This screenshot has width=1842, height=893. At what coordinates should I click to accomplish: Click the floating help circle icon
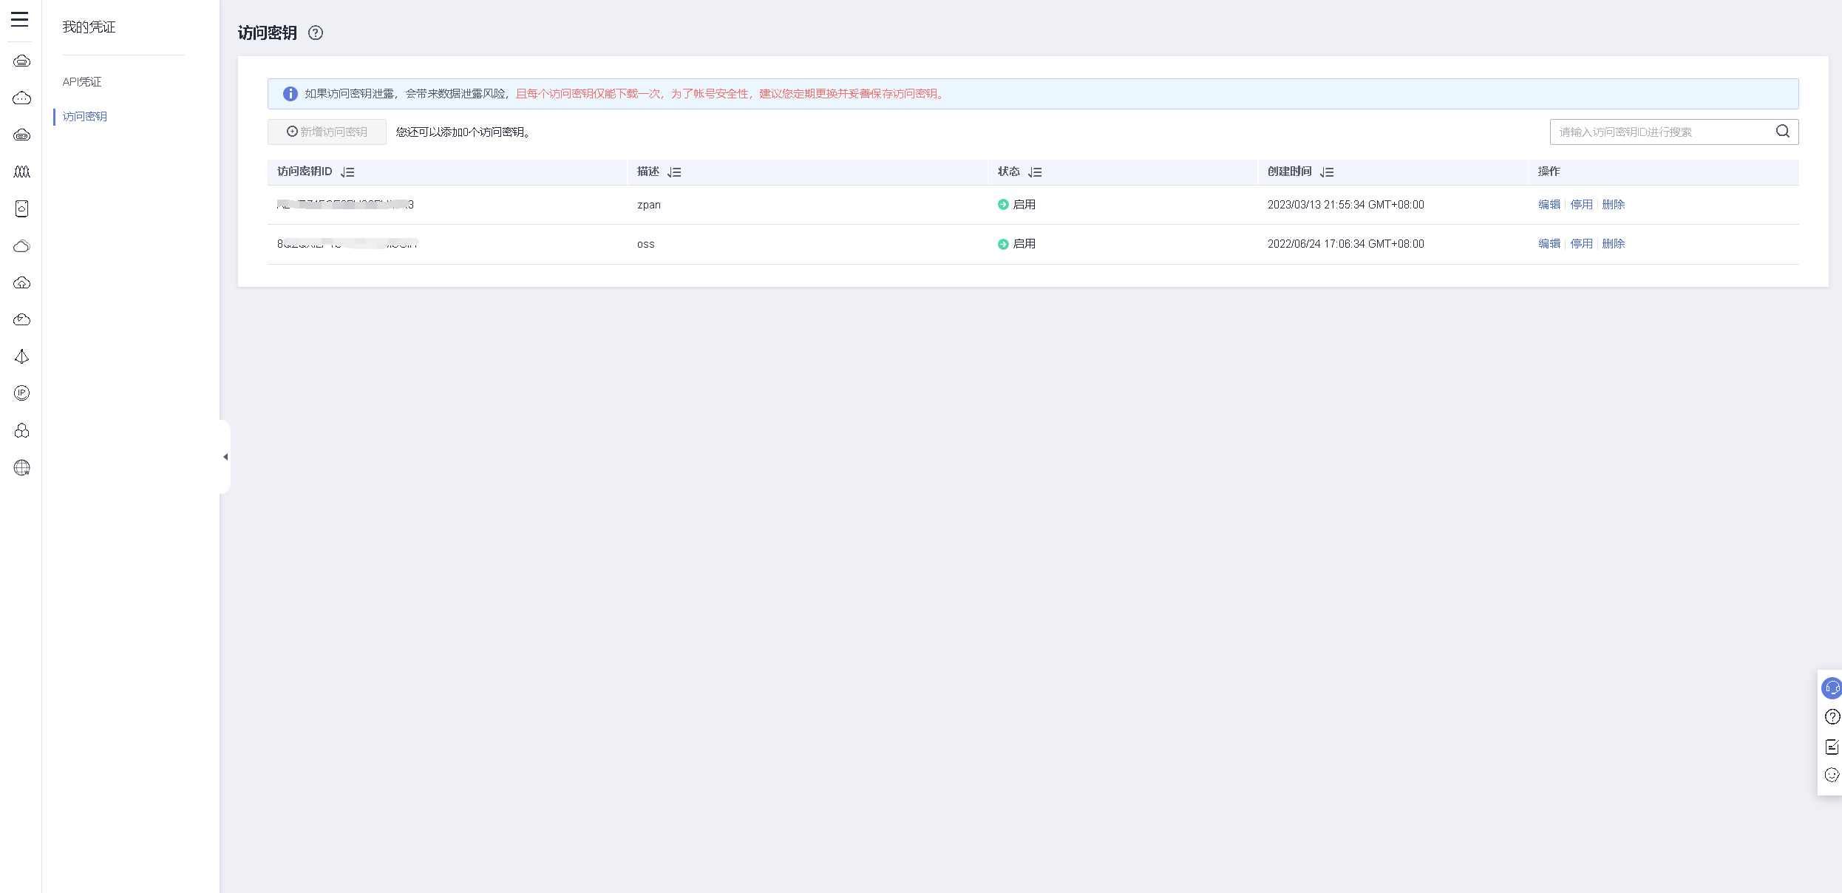tap(1831, 716)
